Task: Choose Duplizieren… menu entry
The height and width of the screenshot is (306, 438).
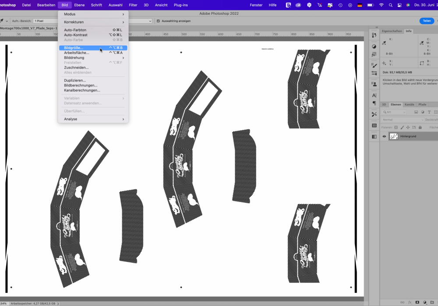Action: click(93, 80)
